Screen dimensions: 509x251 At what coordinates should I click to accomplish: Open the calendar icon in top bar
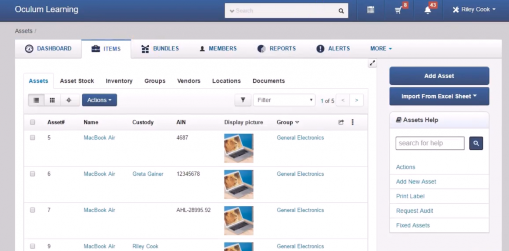click(x=370, y=9)
